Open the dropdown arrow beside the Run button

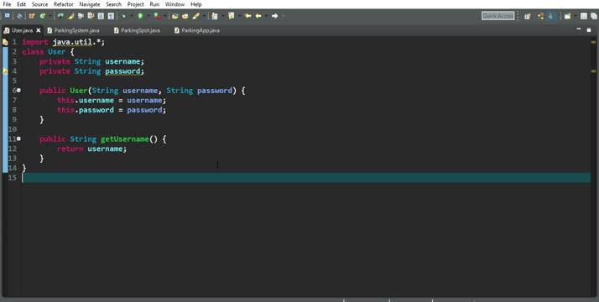coord(148,16)
